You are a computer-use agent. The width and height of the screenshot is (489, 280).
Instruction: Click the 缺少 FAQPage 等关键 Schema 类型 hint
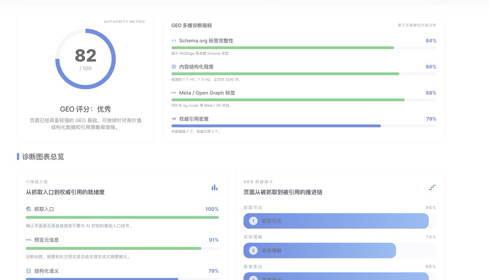200,53
